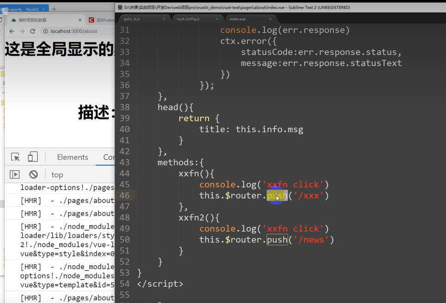Close the index.vue editor tab
This screenshot has height=303, width=446.
[x=270, y=19]
